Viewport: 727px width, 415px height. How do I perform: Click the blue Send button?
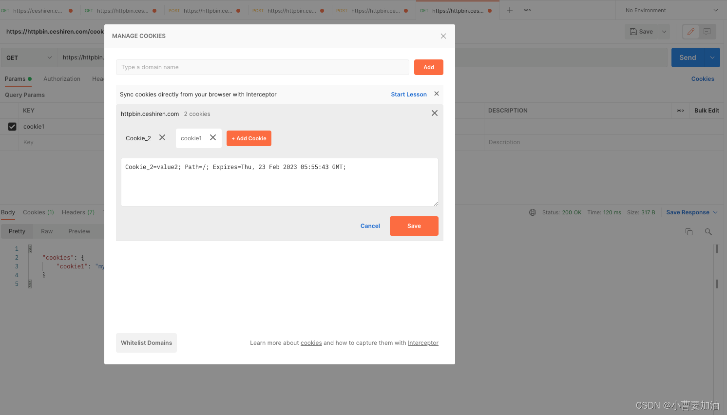(x=688, y=57)
